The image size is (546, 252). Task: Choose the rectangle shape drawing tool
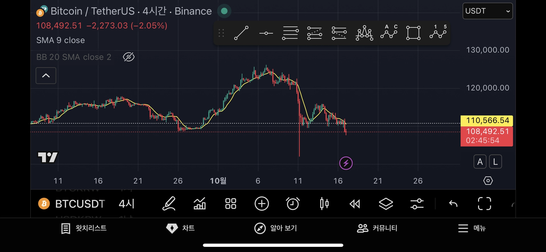pyautogui.click(x=413, y=33)
